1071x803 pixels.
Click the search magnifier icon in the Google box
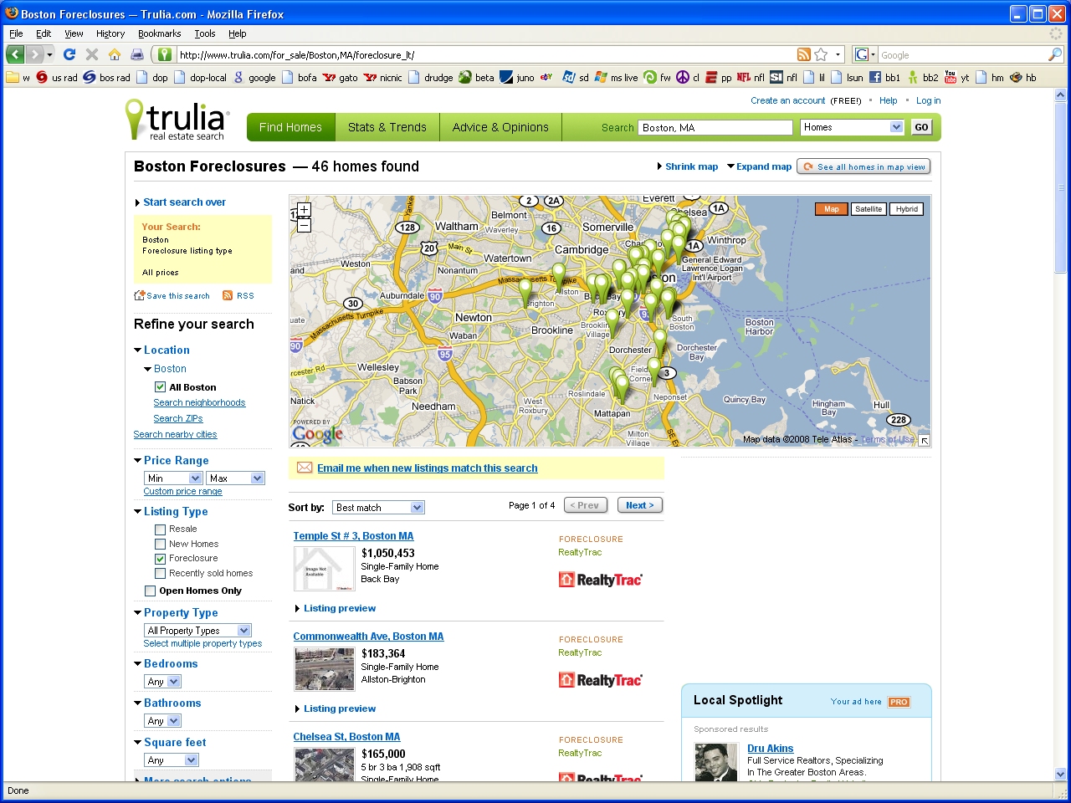click(1055, 54)
